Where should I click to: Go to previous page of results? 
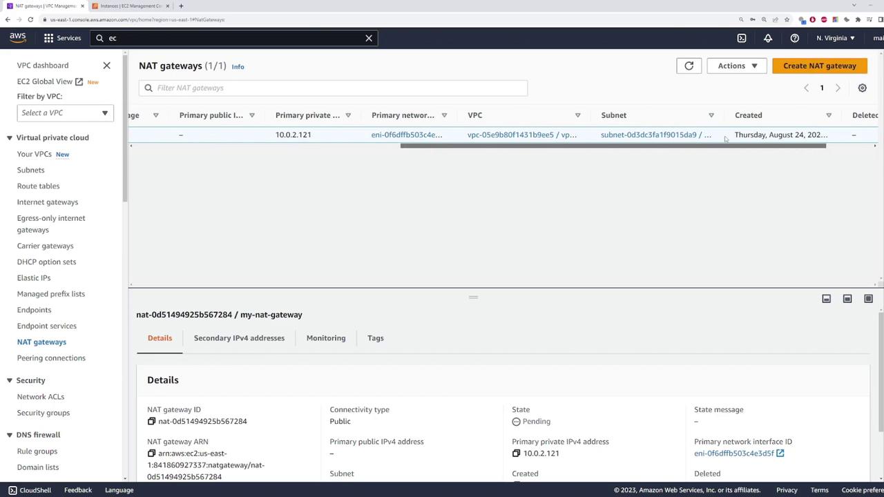pyautogui.click(x=806, y=88)
